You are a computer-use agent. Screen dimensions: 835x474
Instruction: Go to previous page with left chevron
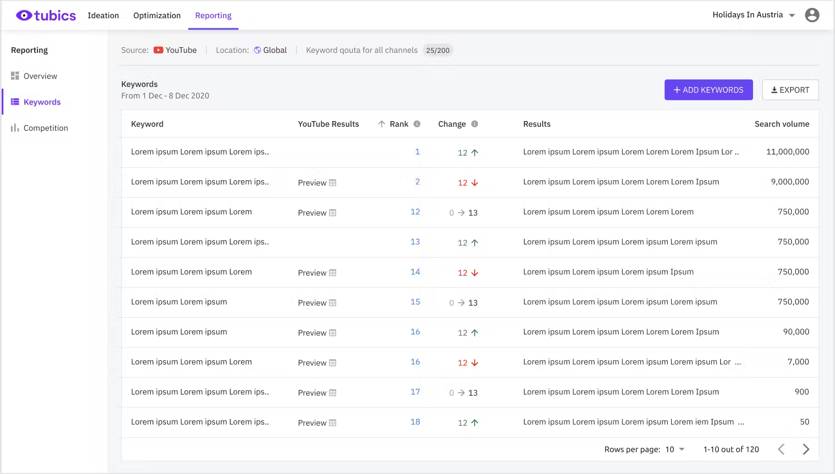781,450
